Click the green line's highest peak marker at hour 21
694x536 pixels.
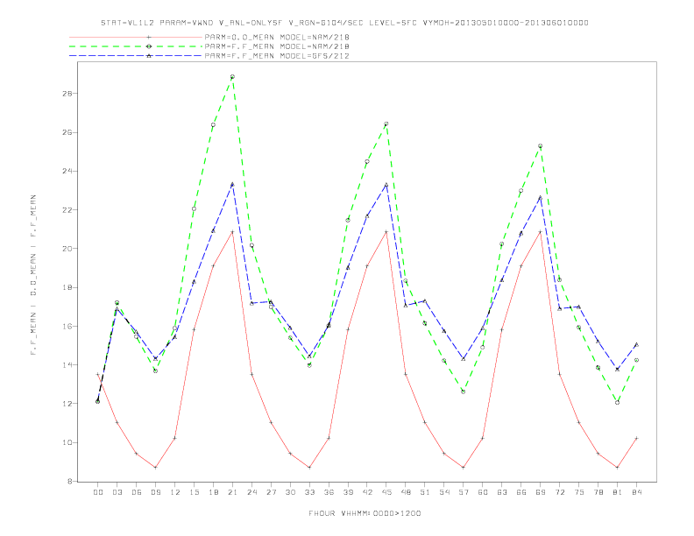coord(232,77)
